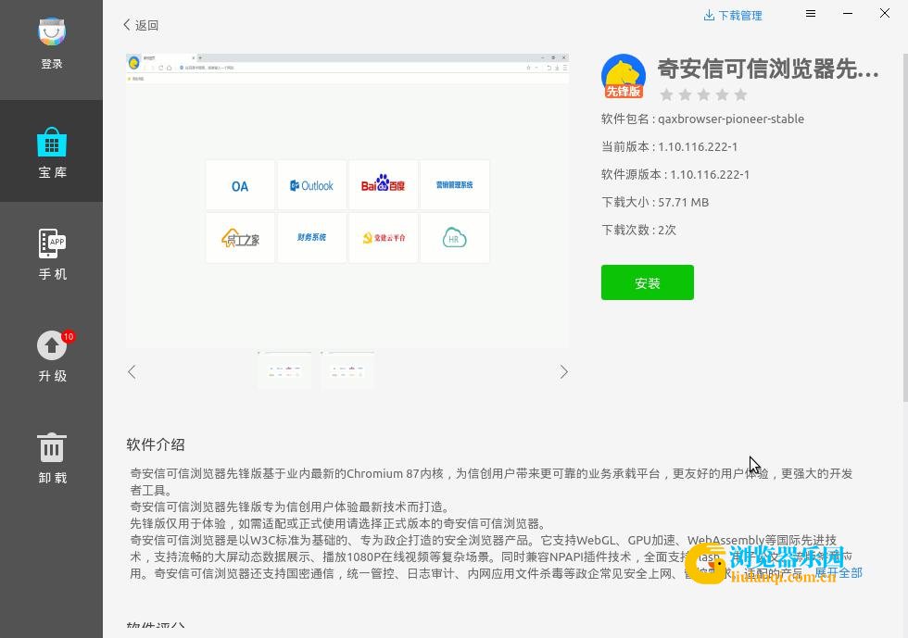This screenshot has width=908, height=638.
Task: Click the 党建云平台 tile in the screenshot
Action: coord(383,238)
